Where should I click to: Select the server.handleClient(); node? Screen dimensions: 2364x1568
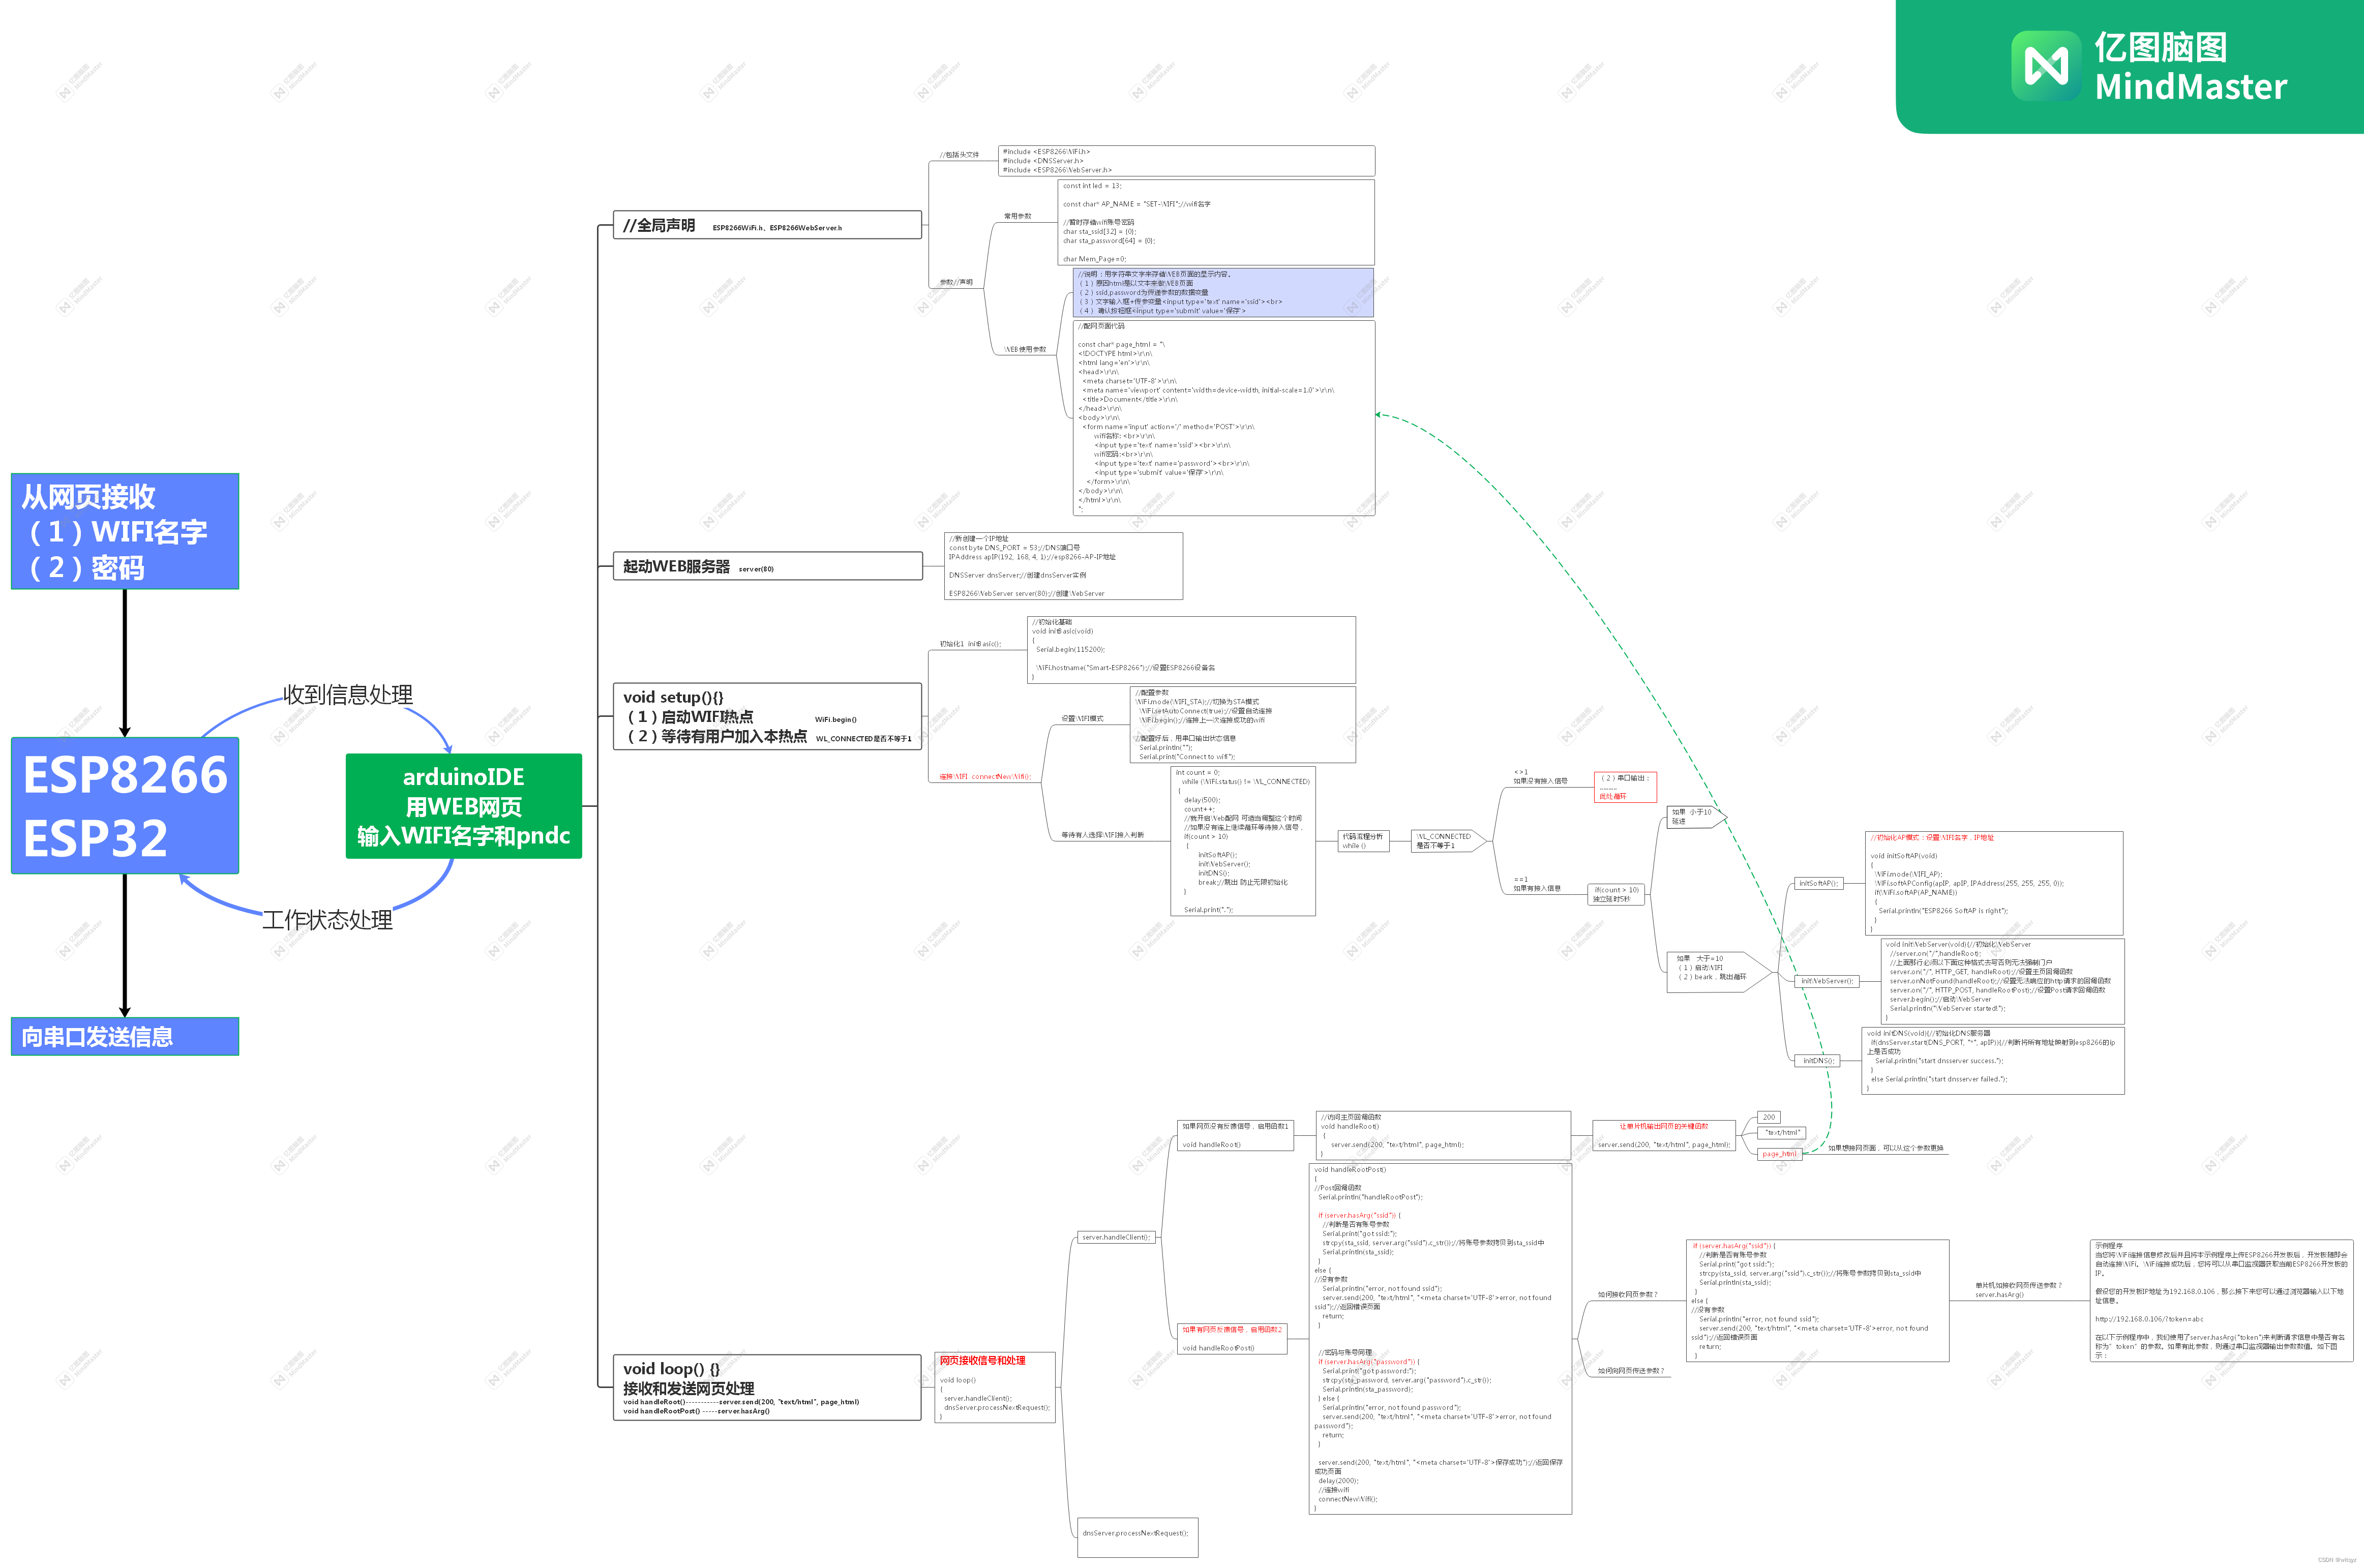pyautogui.click(x=1116, y=1237)
